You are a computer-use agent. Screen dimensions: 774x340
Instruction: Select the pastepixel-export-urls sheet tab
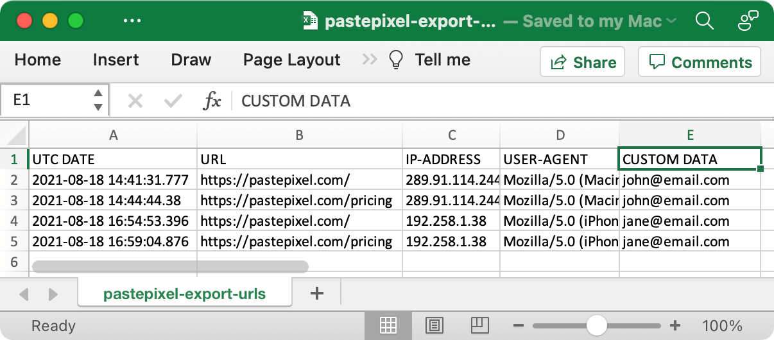185,294
